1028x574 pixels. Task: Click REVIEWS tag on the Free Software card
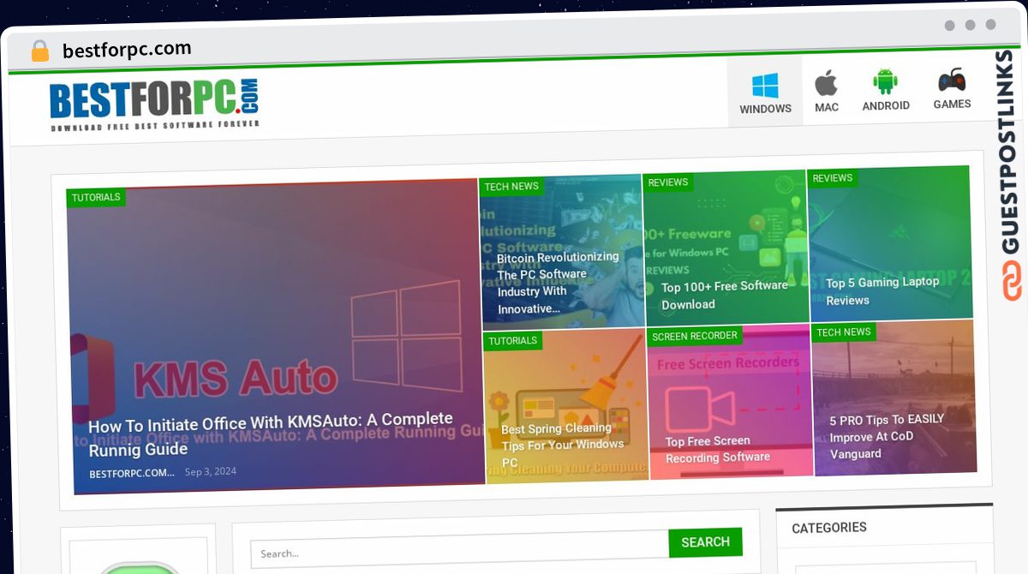click(668, 182)
